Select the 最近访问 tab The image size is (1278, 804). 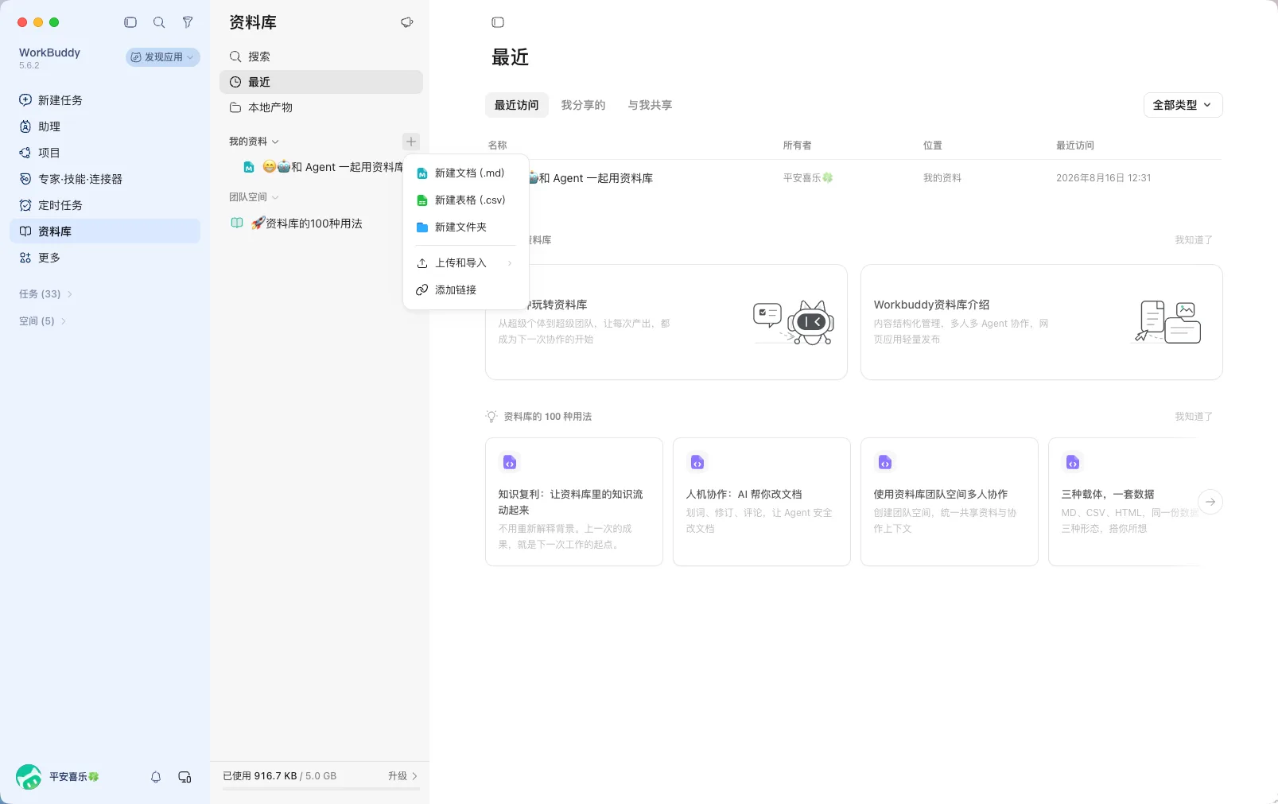pos(517,105)
